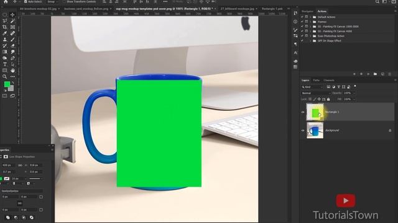
Task: Select the Pen tool
Action: point(12,58)
